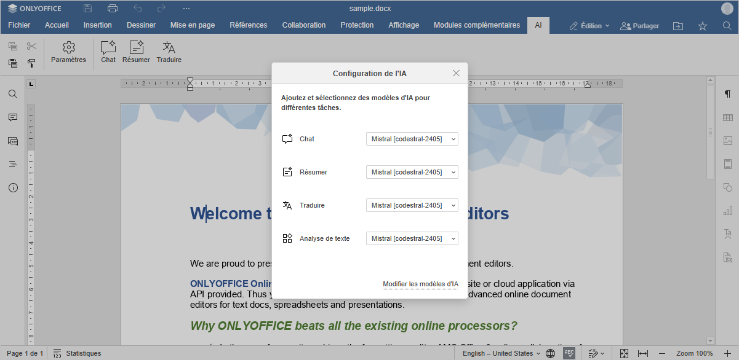The height and width of the screenshot is (360, 739).
Task: Expand the Analyse de texte model dropdown
Action: [x=412, y=238]
